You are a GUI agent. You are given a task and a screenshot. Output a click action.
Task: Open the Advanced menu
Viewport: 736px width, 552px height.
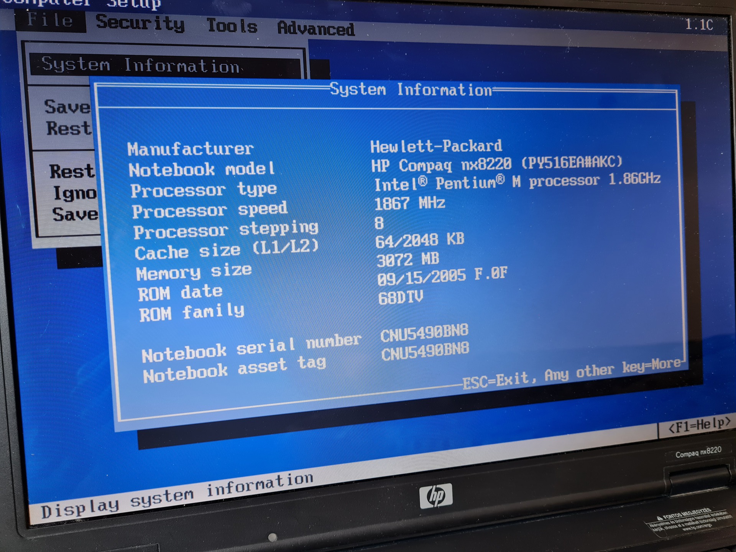(x=316, y=29)
